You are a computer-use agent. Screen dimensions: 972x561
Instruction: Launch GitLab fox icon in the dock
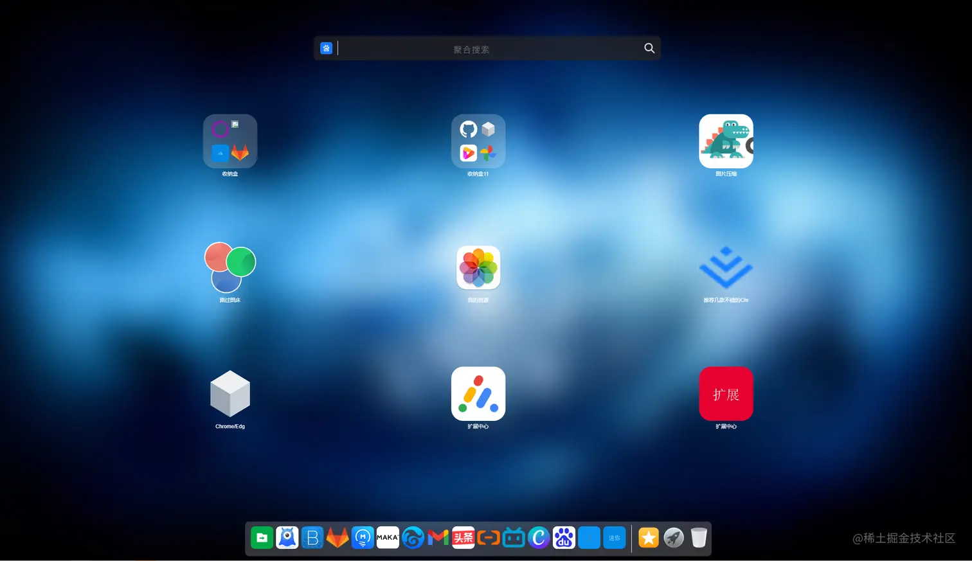[x=337, y=538]
